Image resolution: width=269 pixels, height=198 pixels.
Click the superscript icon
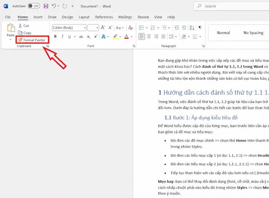[95, 37]
